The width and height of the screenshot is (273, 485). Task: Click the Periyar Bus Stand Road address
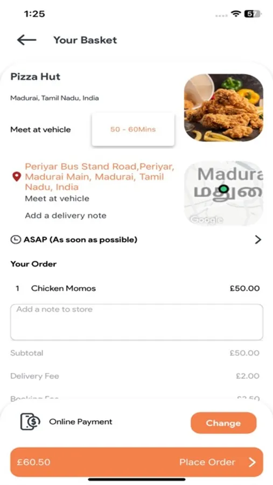coord(100,177)
